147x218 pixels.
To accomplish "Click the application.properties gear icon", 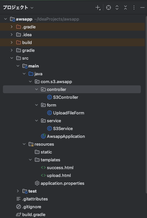I will point(37,183).
